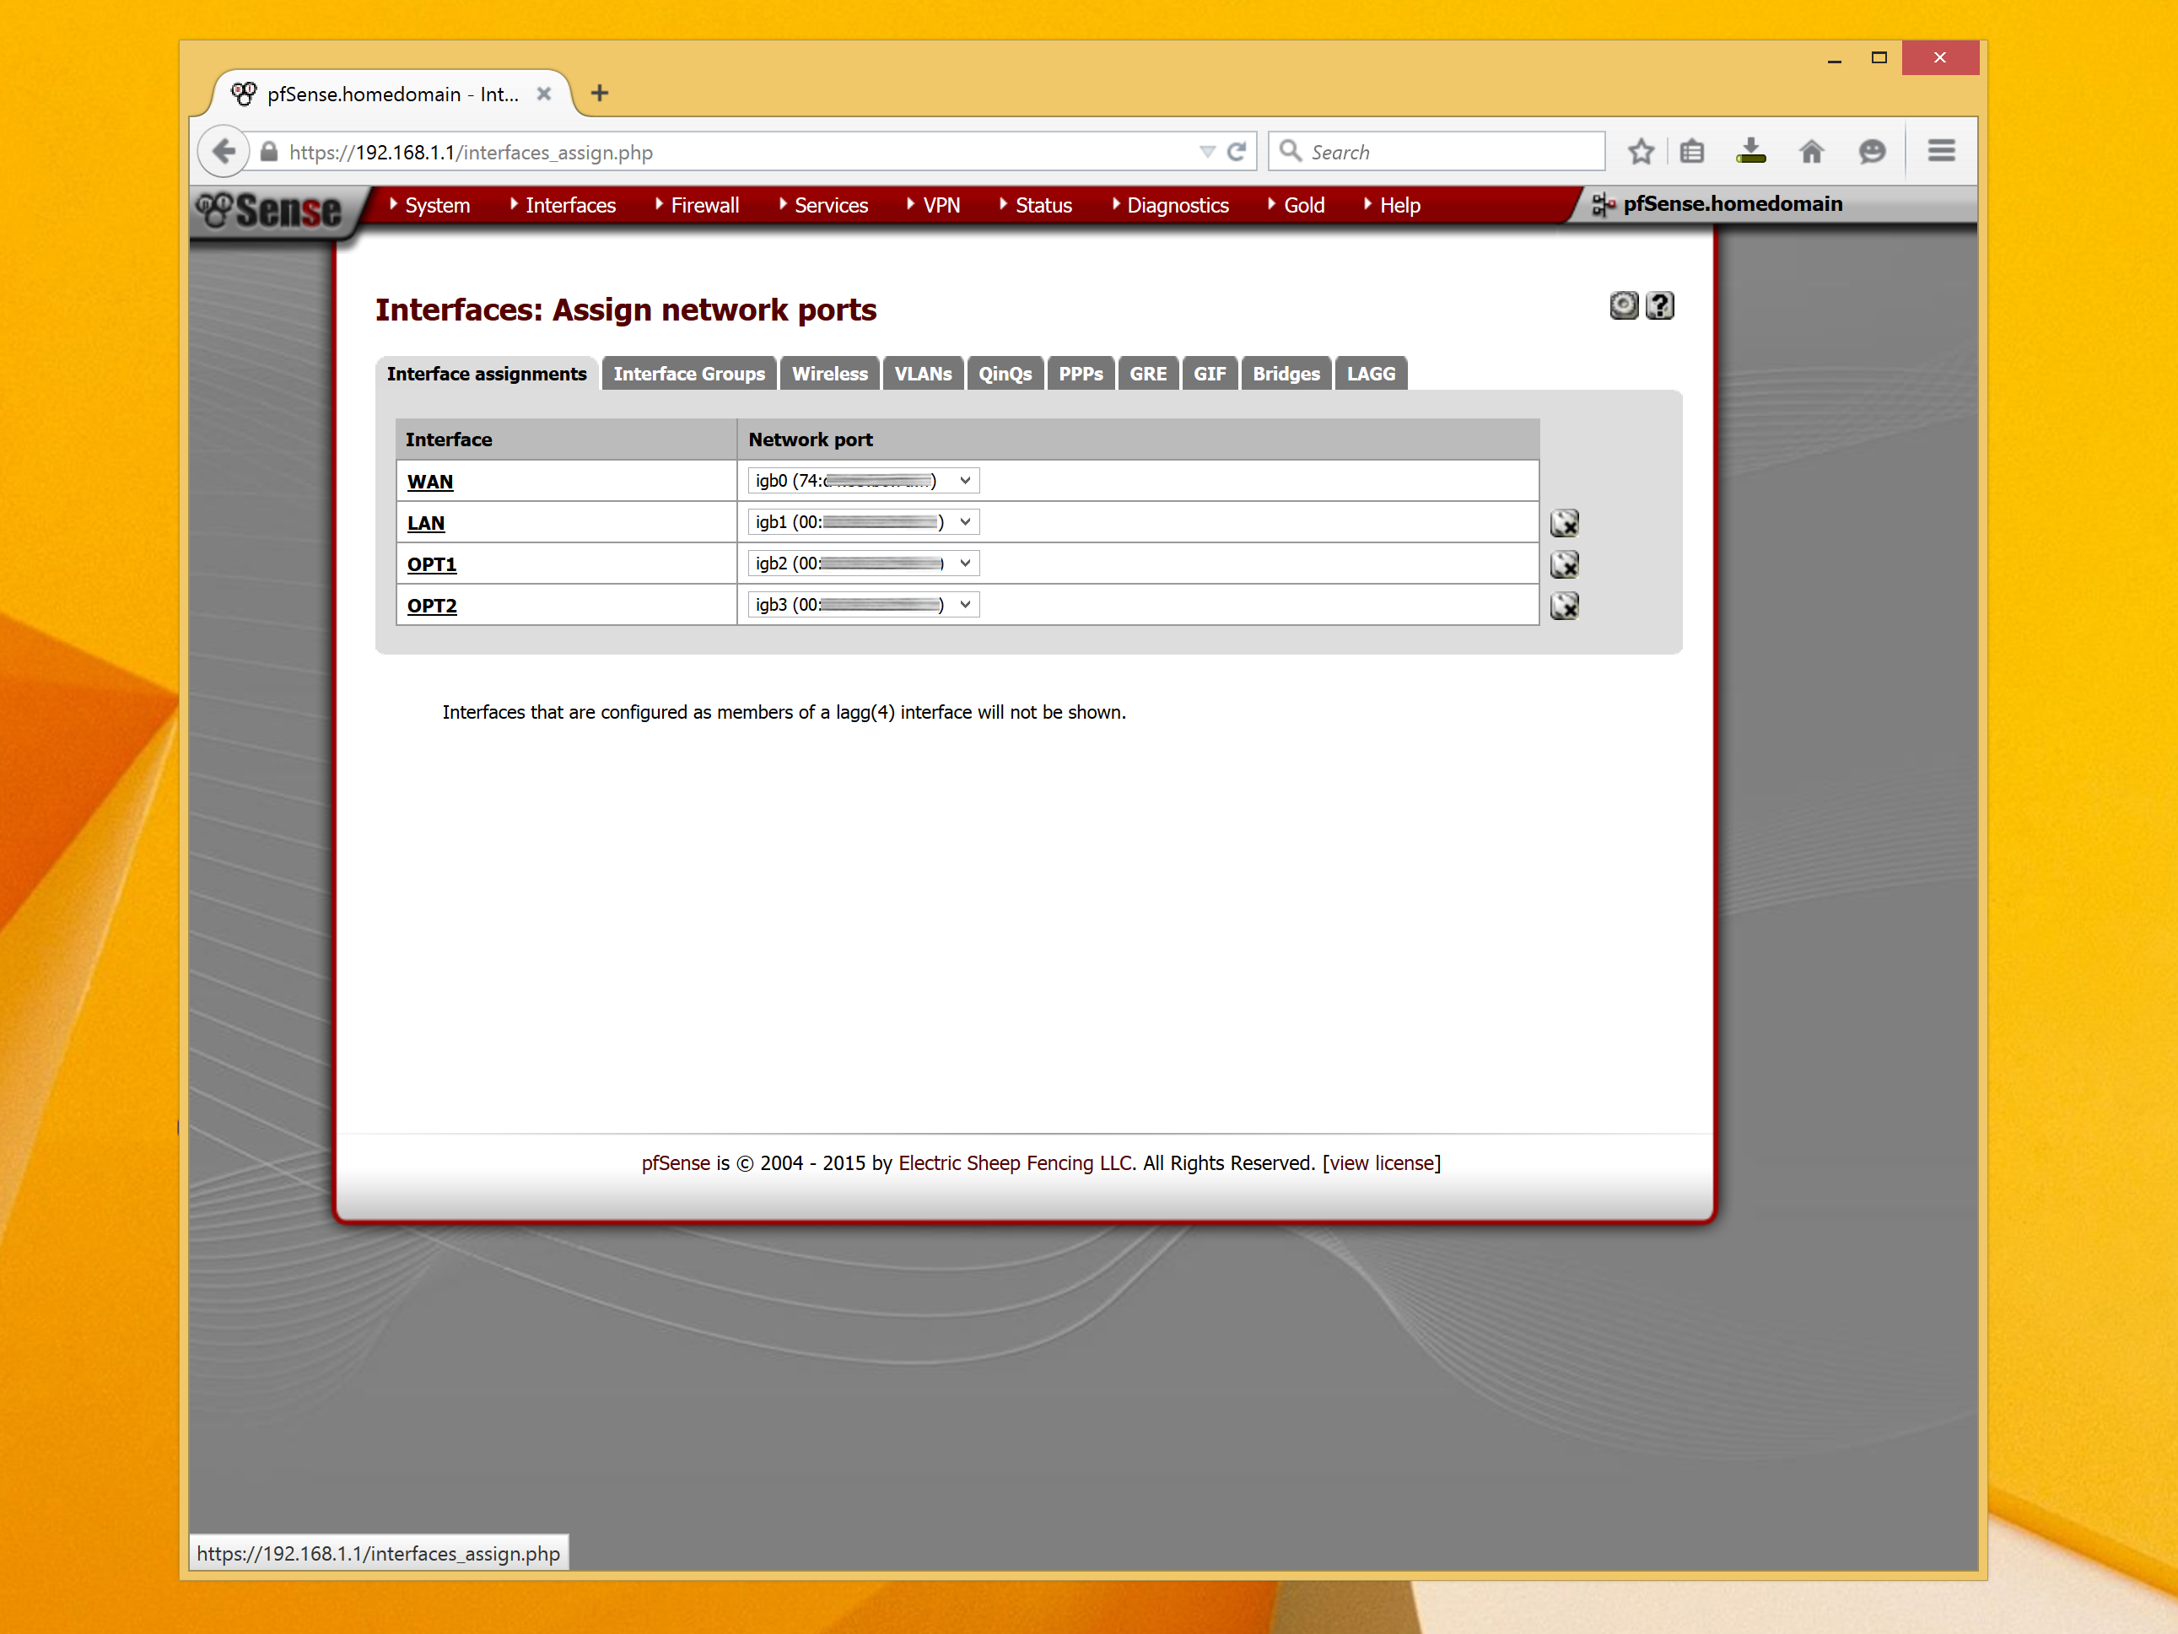Viewport: 2178px width, 1634px height.
Task: Click the help question mark icon
Action: pos(1660,305)
